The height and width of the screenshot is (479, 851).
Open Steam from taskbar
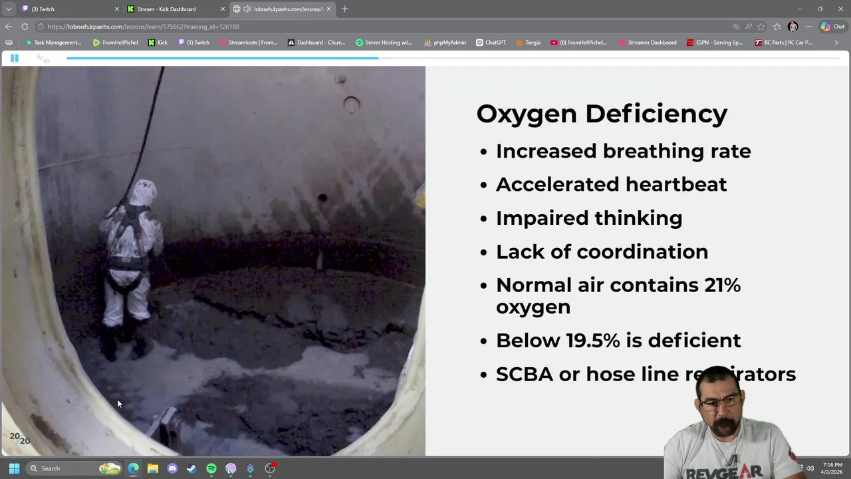[191, 468]
